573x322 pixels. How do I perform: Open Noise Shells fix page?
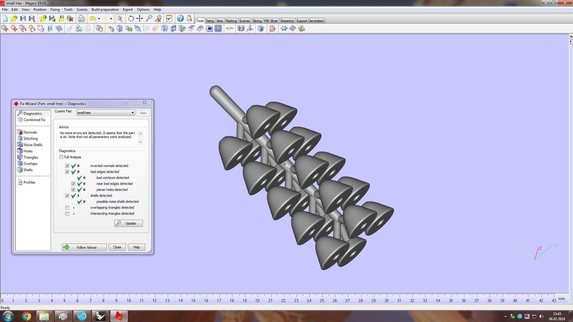33,145
